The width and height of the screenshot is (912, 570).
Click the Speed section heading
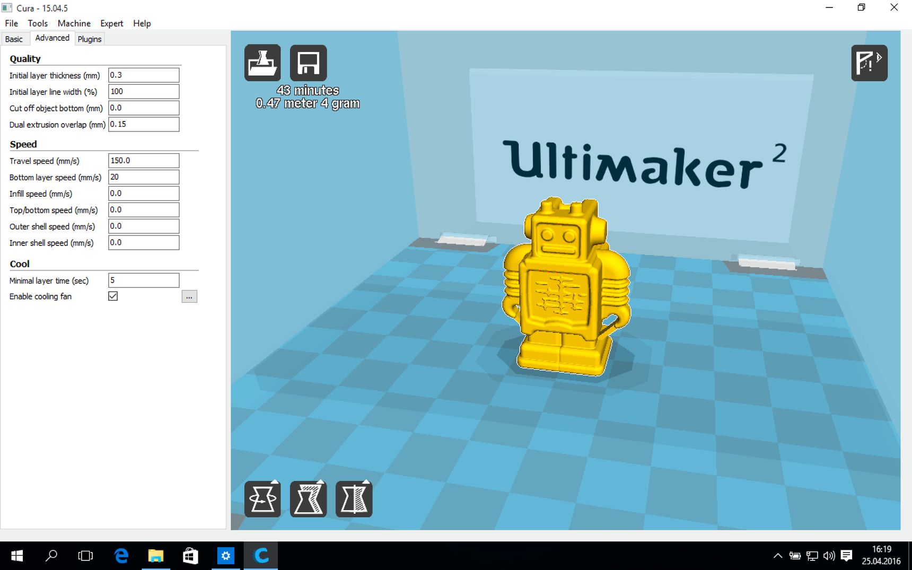coord(23,144)
